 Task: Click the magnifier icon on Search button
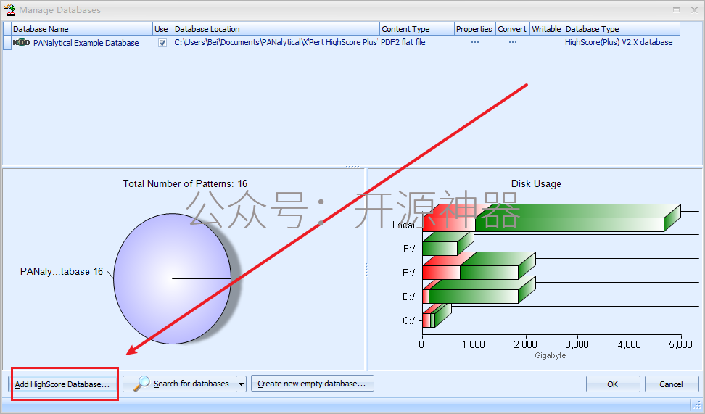[141, 384]
